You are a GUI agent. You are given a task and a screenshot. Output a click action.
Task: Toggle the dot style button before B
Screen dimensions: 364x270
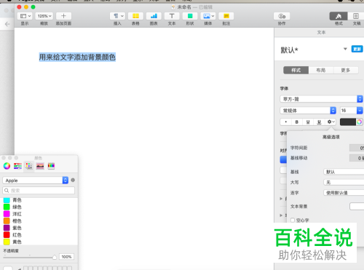[x=286, y=122]
